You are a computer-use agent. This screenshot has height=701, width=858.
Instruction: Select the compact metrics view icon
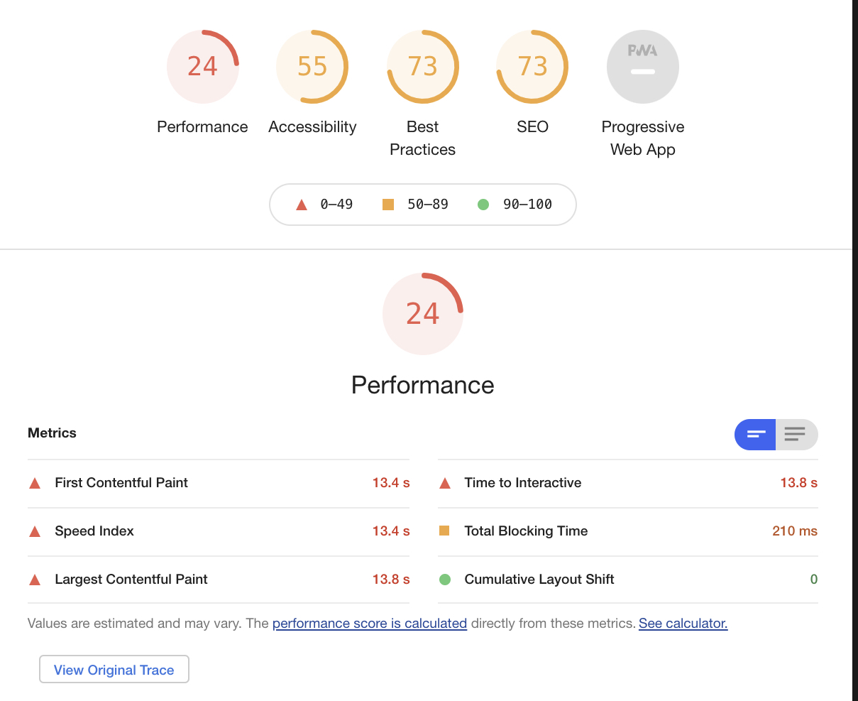click(755, 434)
